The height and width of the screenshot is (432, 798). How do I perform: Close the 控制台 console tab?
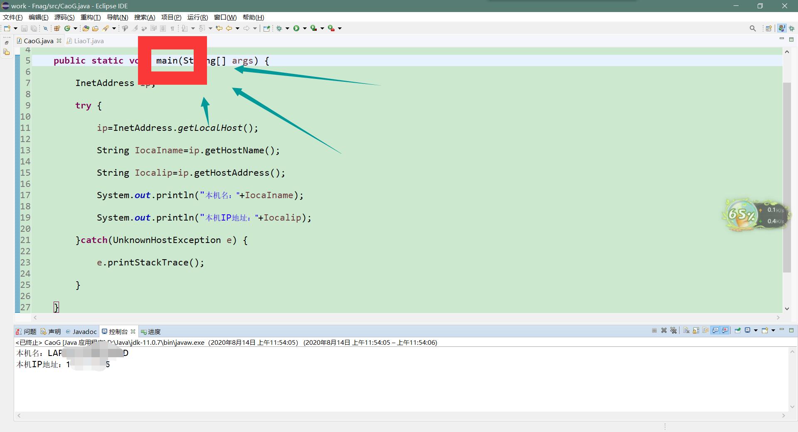pyautogui.click(x=133, y=331)
